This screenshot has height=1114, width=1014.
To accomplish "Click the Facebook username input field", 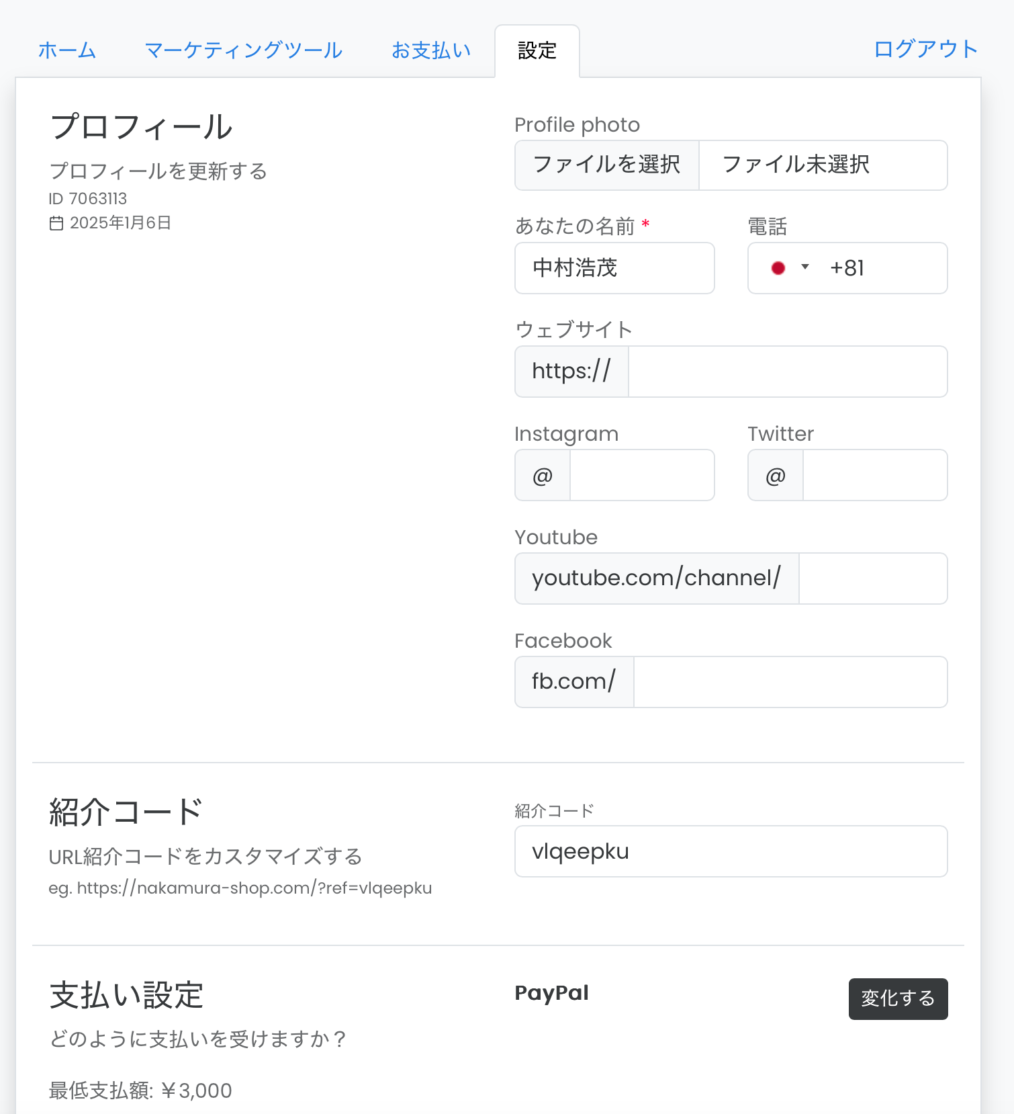I will (790, 682).
